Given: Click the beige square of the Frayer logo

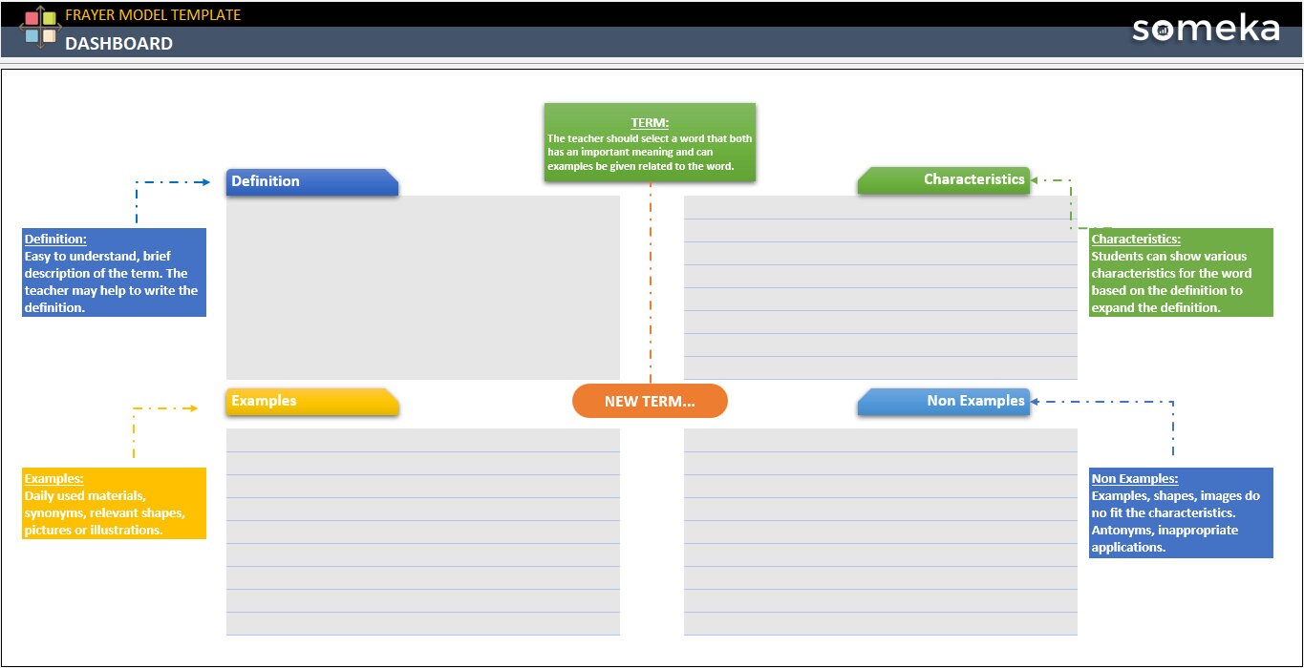Looking at the screenshot, I should click(50, 36).
